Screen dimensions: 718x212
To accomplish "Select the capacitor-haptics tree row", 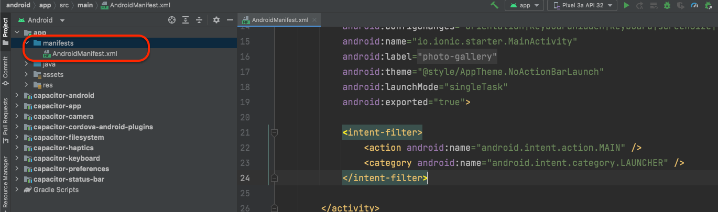I will pos(124,148).
